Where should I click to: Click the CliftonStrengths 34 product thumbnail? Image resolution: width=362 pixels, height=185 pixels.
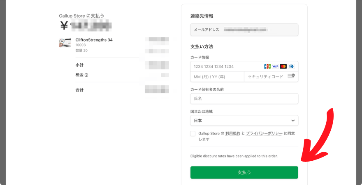pyautogui.click(x=65, y=43)
